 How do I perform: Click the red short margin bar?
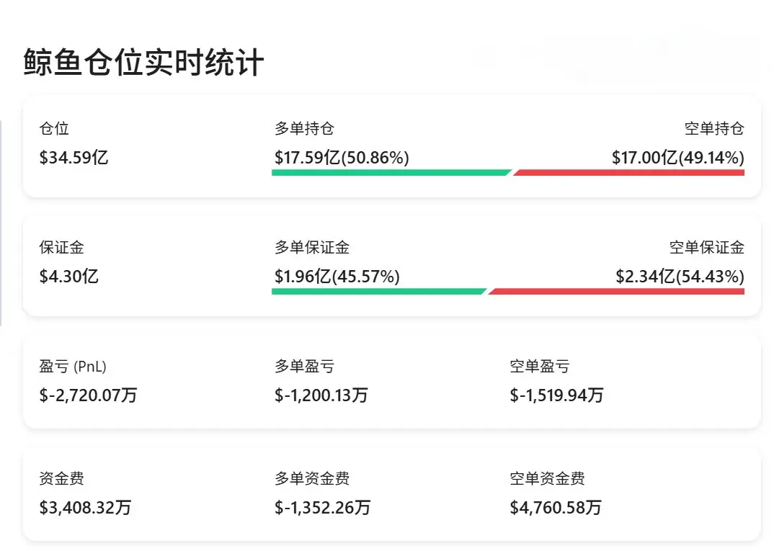point(616,292)
